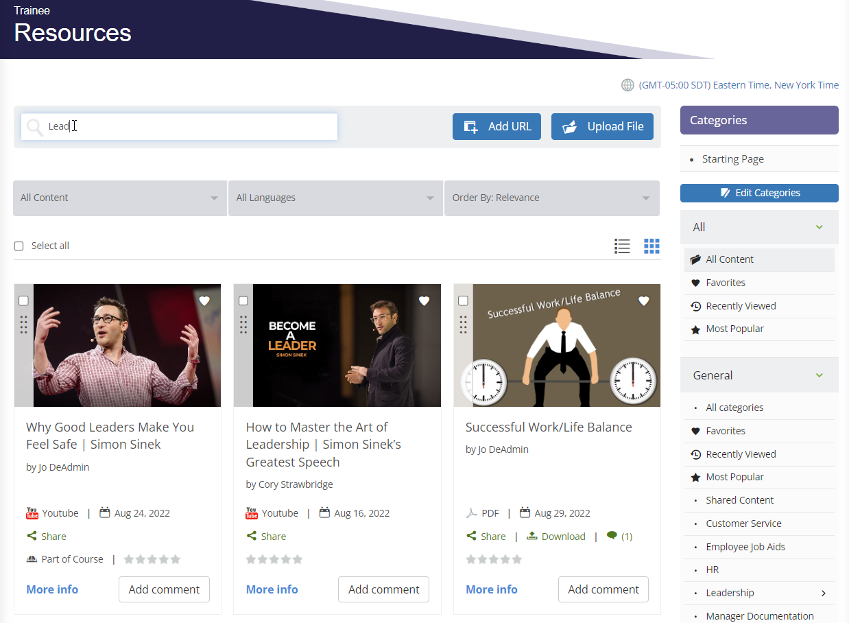
Task: Open the Order By: Relevance dropdown
Action: click(551, 198)
